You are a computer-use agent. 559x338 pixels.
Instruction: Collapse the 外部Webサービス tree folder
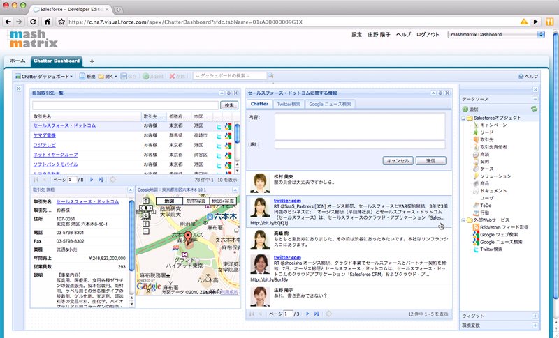[463, 220]
